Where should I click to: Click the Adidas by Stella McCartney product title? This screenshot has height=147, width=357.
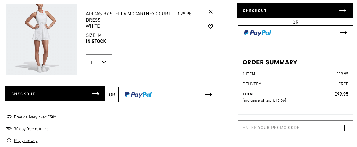[x=128, y=17]
